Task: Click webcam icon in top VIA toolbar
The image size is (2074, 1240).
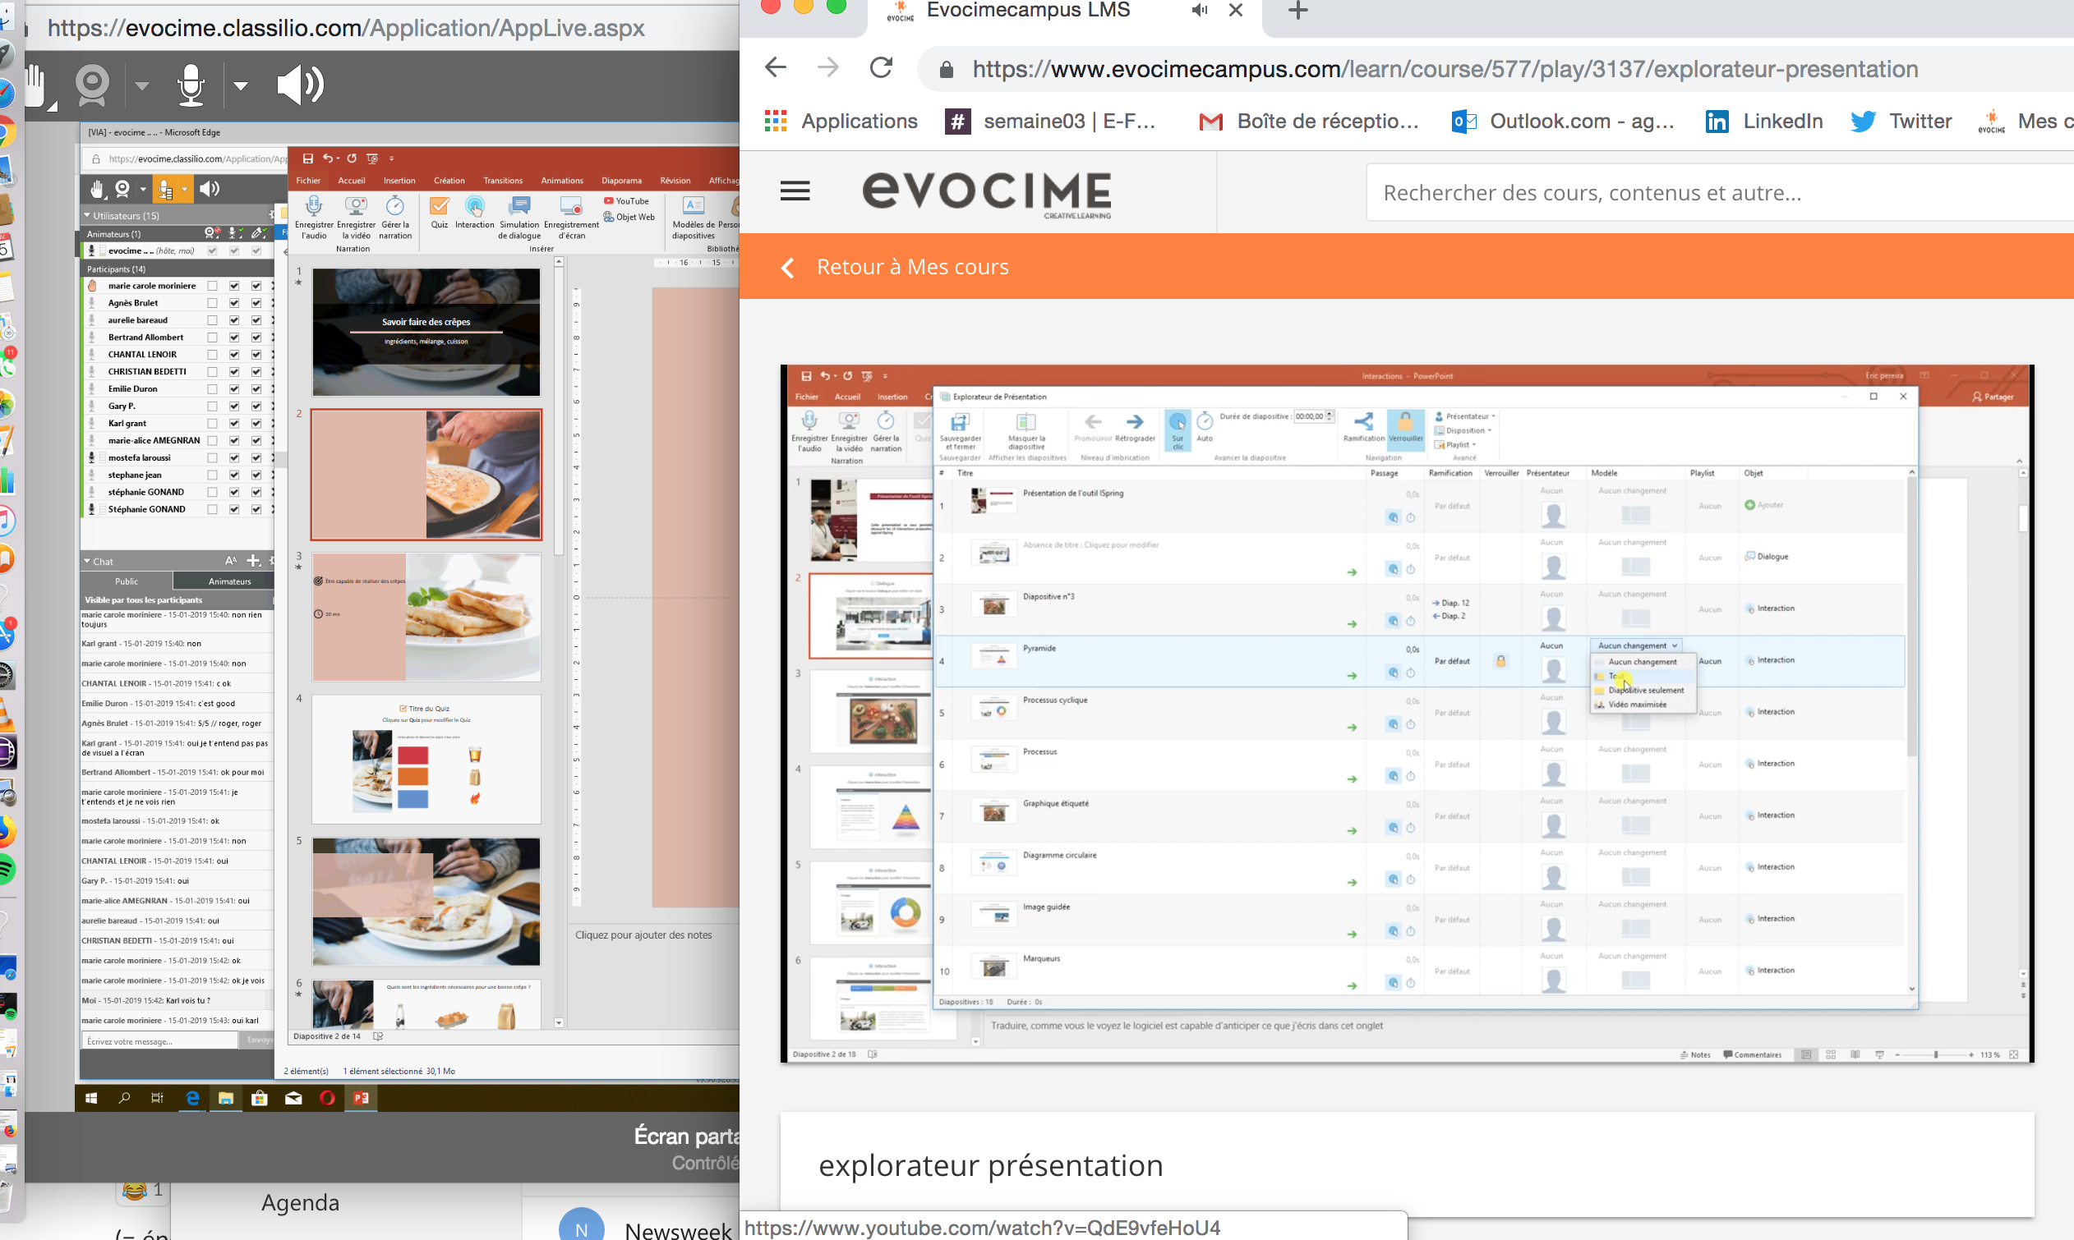Action: (x=92, y=85)
